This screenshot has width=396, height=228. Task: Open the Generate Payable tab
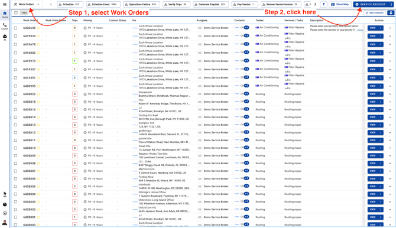(211, 4)
